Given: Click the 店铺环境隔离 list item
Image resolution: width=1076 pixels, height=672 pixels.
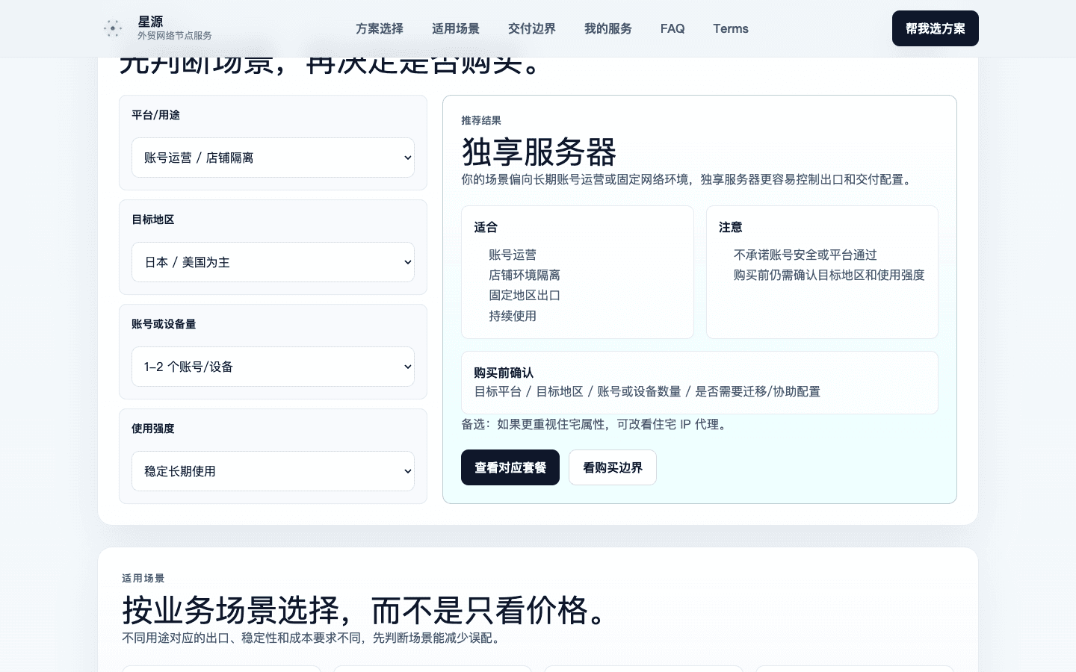Looking at the screenshot, I should 525,275.
